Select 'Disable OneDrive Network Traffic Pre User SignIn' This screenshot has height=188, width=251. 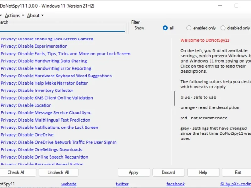coord(58,142)
